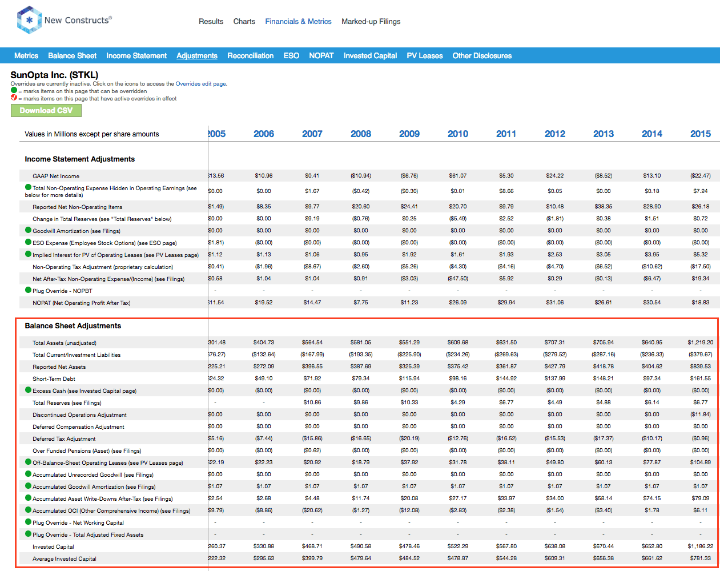
Task: Open the Invested Capital tab
Action: tap(370, 55)
